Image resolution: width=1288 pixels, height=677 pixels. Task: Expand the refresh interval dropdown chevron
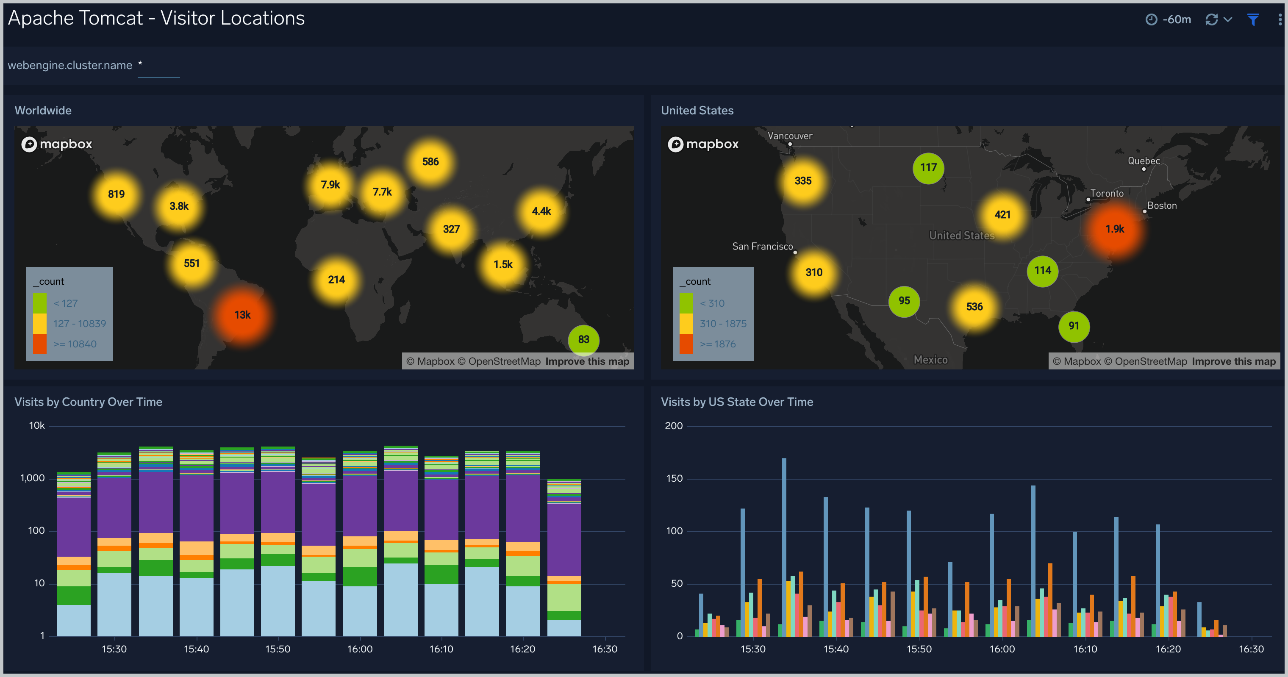[1227, 19]
